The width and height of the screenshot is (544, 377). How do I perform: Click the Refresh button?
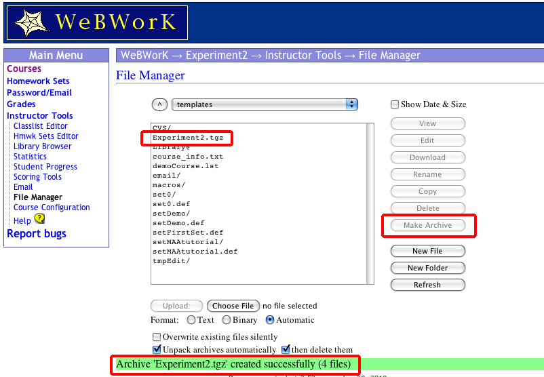pos(428,285)
